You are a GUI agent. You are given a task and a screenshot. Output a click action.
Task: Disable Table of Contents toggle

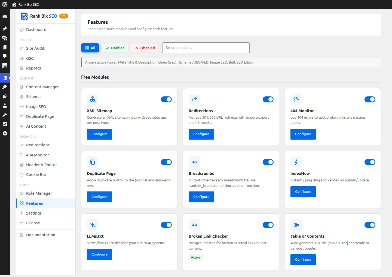tap(370, 225)
